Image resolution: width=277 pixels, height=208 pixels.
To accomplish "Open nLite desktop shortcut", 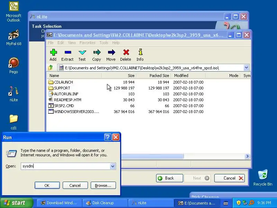I will point(14,91).
